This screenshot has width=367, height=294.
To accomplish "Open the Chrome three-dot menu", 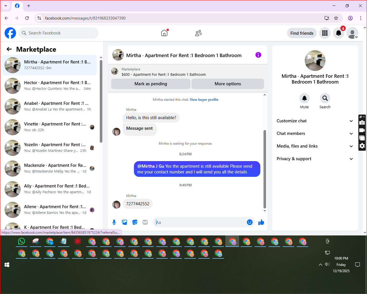I will [361, 18].
